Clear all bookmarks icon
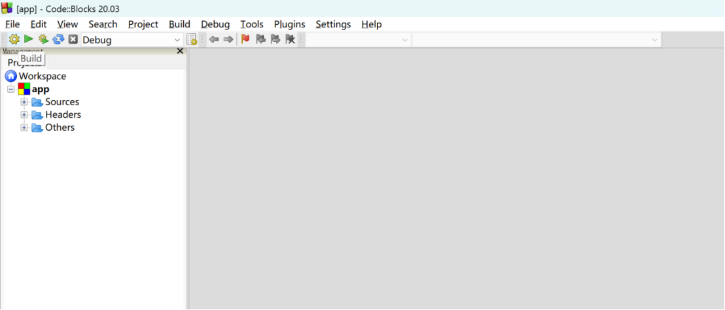The image size is (725, 310). pyautogui.click(x=291, y=39)
